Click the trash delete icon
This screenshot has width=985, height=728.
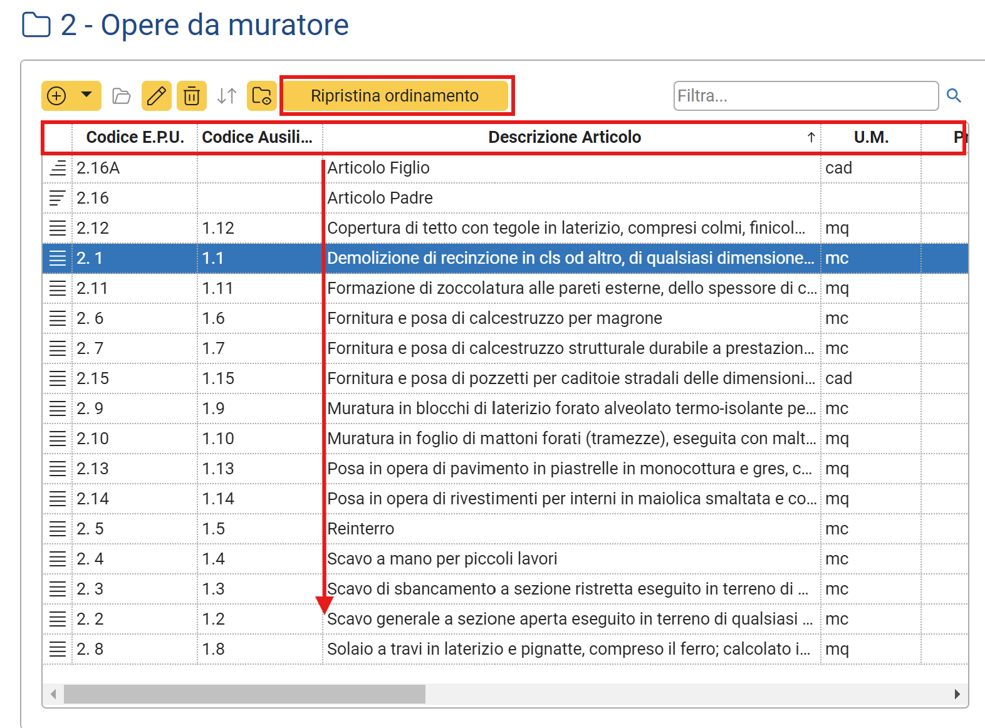click(191, 96)
